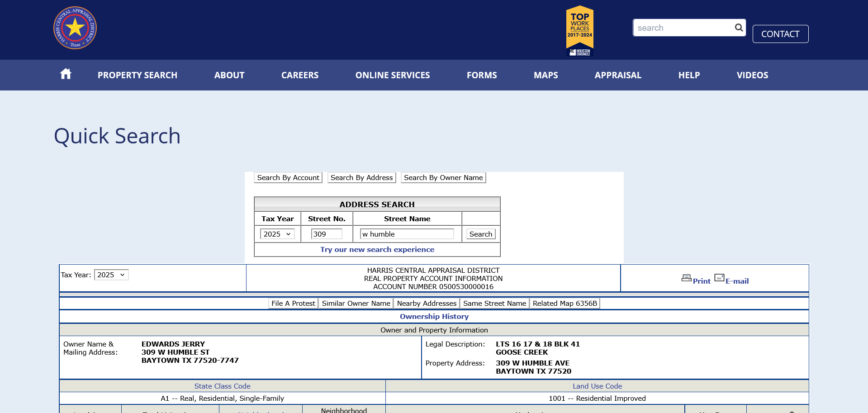This screenshot has height=413, width=868.
Task: Click the CONTACT button
Action: click(780, 34)
